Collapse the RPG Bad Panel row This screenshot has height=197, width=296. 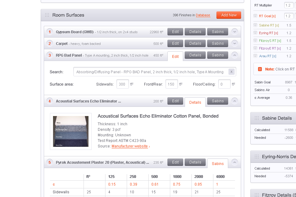click(235, 55)
